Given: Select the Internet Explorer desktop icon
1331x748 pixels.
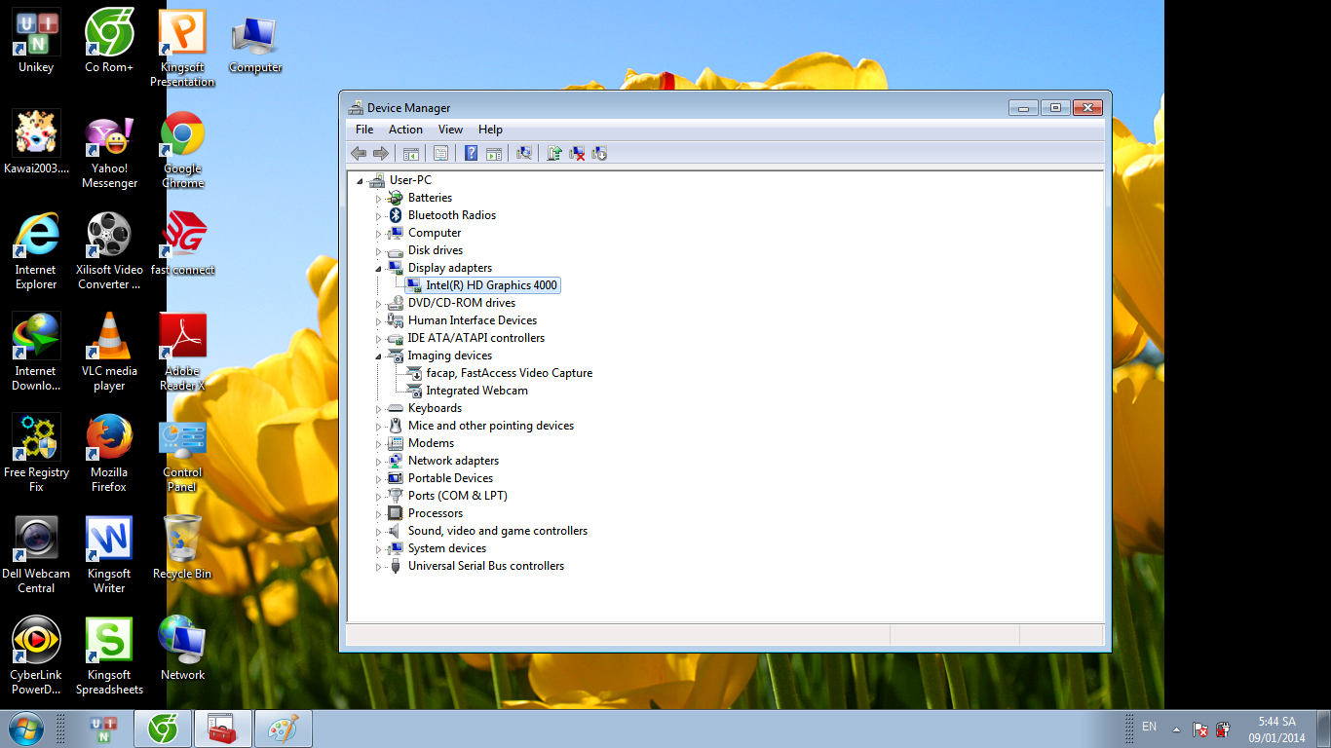Looking at the screenshot, I should (x=36, y=252).
